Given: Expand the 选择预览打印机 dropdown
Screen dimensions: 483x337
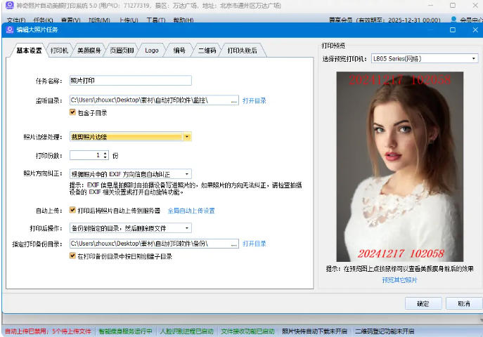Looking at the screenshot, I should coord(475,59).
